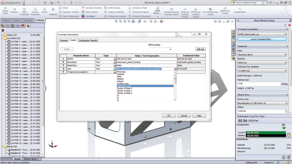The height and width of the screenshot is (164, 292).
Task: Click the Sensor tool
Action: pyautogui.click(x=44, y=10)
